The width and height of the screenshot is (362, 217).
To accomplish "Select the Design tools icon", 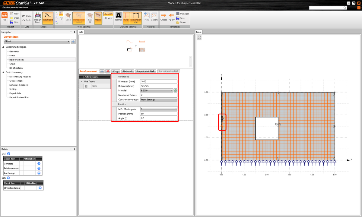I will point(37,18).
